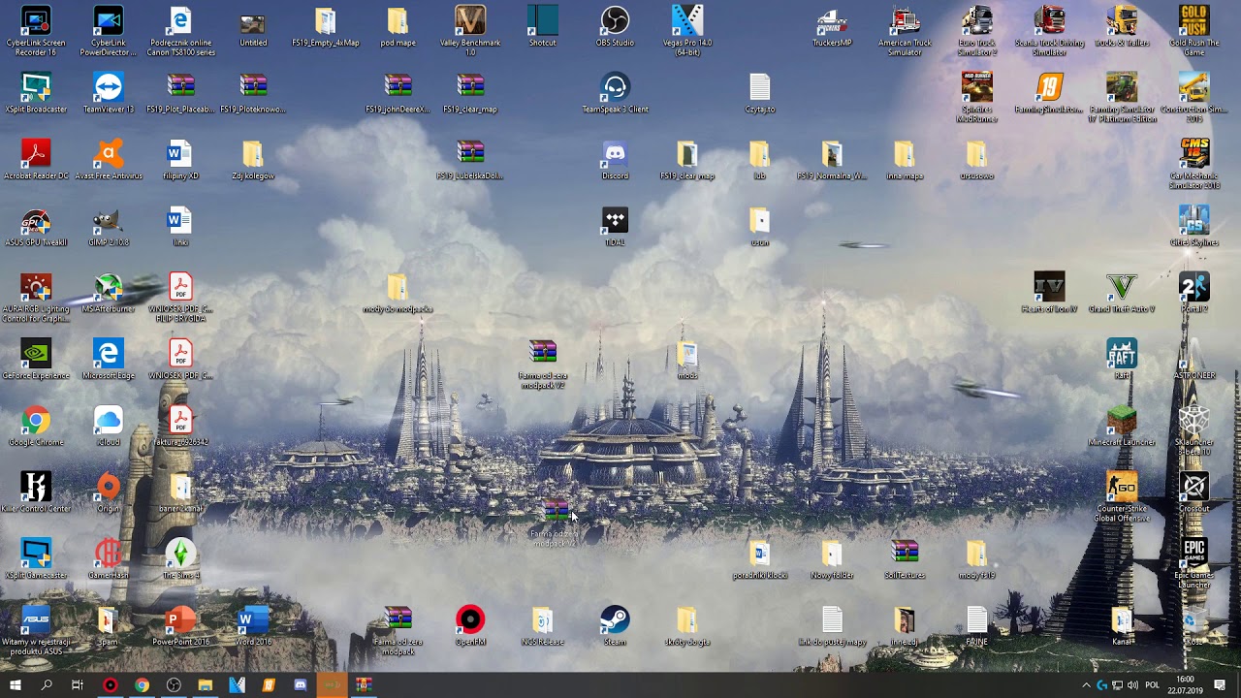Click the Spintires MudRunner game icon
This screenshot has height=698, width=1241.
click(x=976, y=97)
